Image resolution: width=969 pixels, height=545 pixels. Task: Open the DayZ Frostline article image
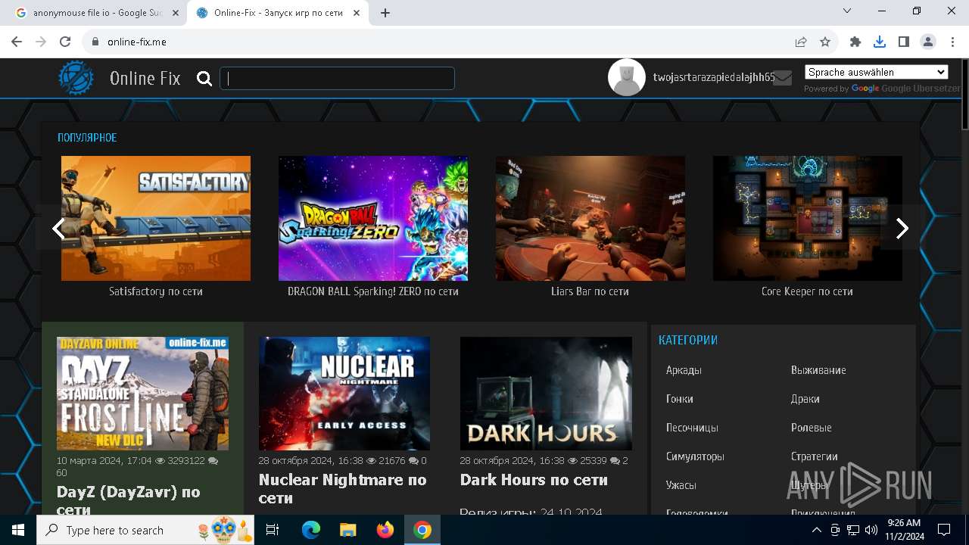[142, 394]
